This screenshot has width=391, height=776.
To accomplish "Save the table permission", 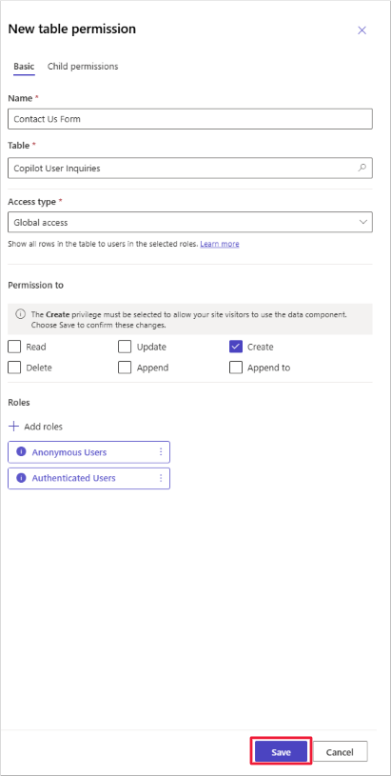I will click(281, 752).
